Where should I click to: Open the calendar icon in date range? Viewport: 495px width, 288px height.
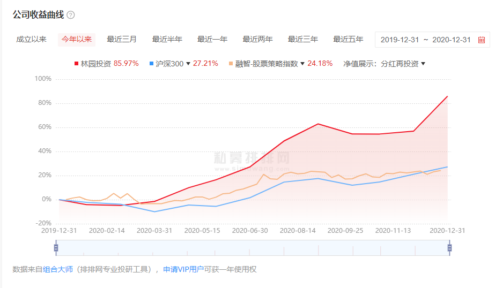coord(481,40)
